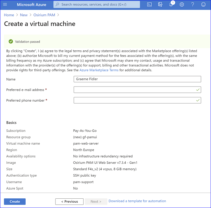Click 'Create a virtual machine' page title
Screen dimensions: 211x208
tap(40, 24)
